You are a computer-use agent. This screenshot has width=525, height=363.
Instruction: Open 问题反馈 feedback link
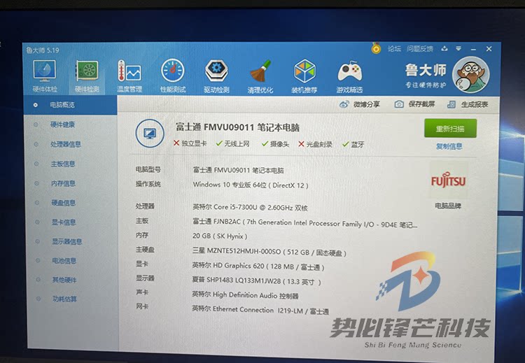420,49
